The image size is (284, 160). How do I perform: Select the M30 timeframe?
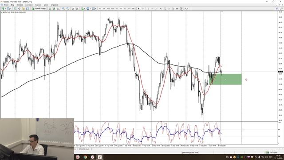coord(112,8)
